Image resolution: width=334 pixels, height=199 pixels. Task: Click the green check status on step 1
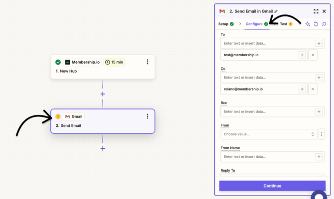58,62
